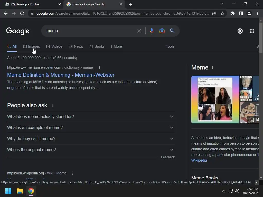Switch to the Videos tab
Image resolution: width=263 pixels, height=197 pixels.
[x=54, y=46]
